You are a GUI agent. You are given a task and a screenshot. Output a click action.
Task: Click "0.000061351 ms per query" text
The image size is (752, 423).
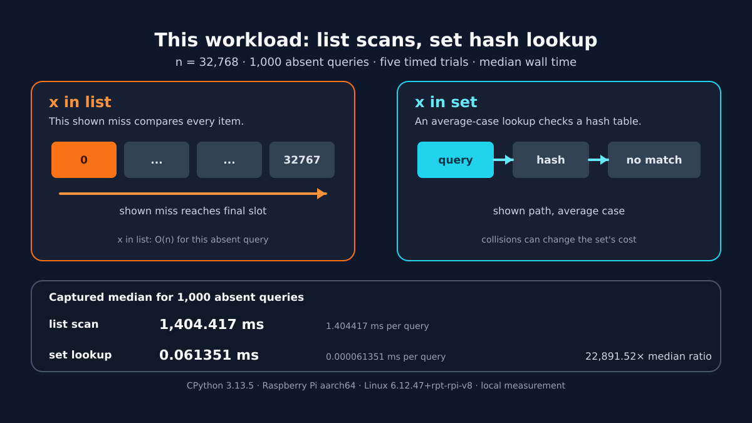click(x=386, y=357)
